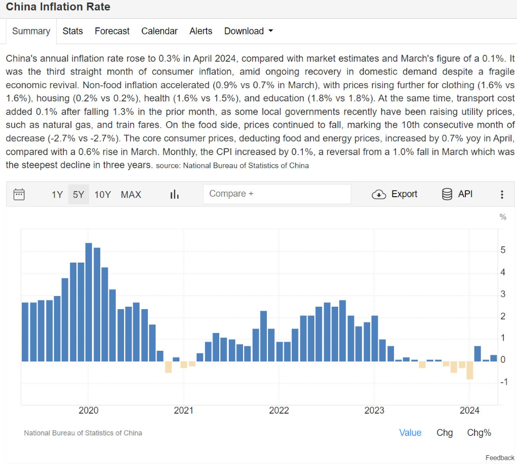Click the bar chart type icon
517x476 pixels.
(175, 194)
